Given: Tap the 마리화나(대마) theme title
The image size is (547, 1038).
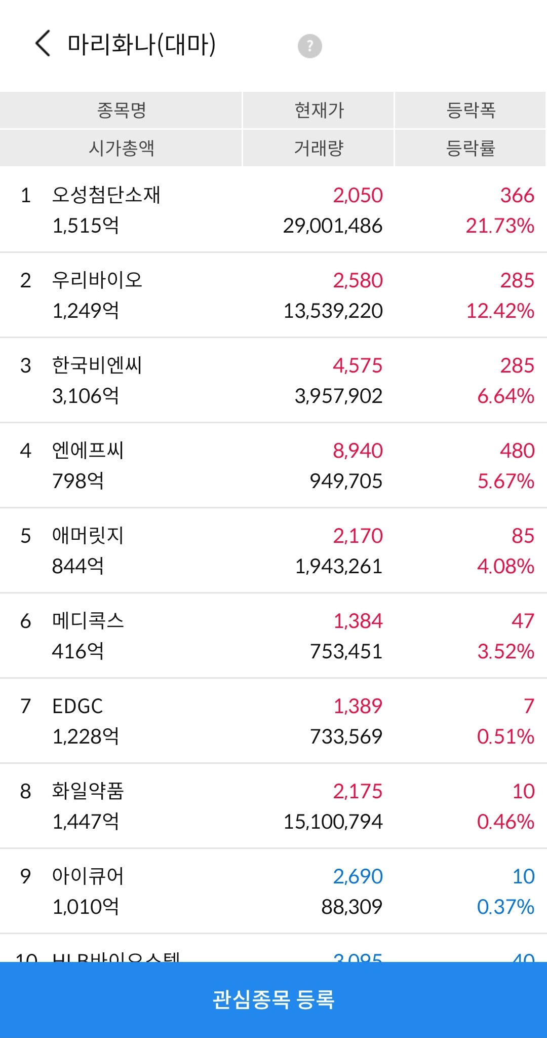Looking at the screenshot, I should coord(142,44).
